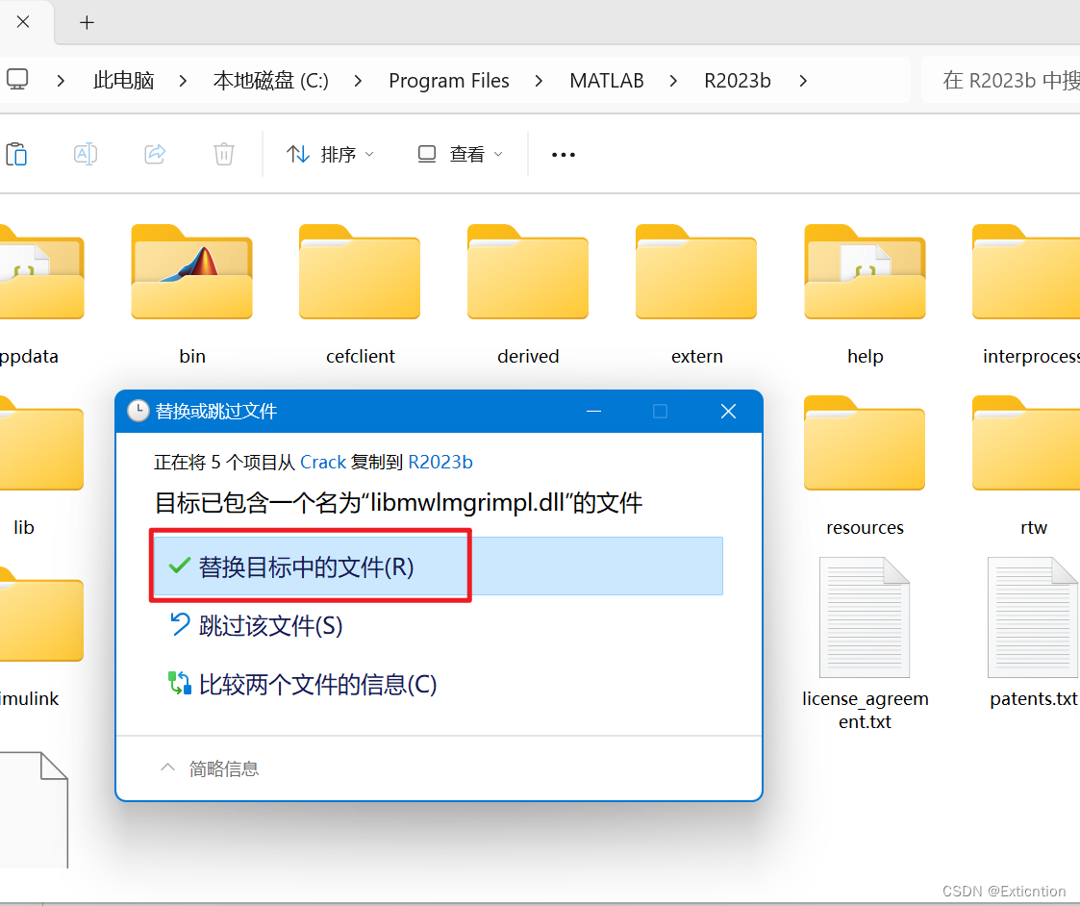Image resolution: width=1080 pixels, height=906 pixels.
Task: Click the device icon at the address bar start
Action: (x=16, y=80)
